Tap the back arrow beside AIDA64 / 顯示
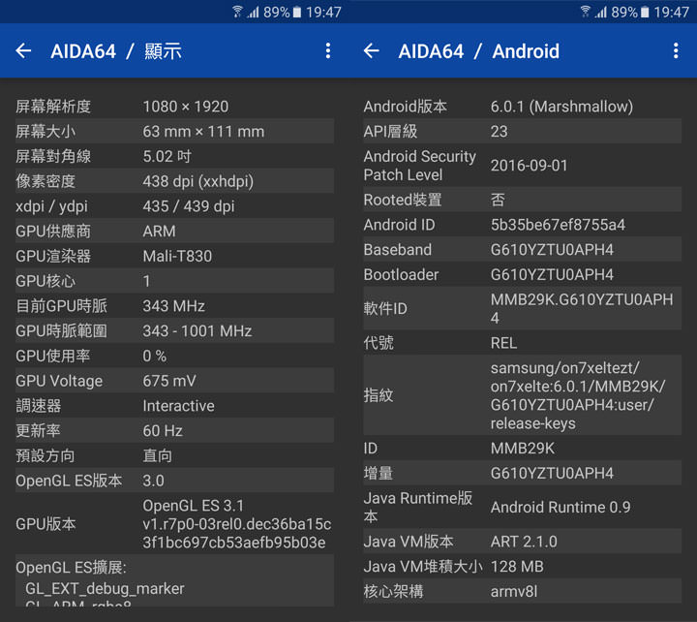Screen dimensions: 697x622 24,51
